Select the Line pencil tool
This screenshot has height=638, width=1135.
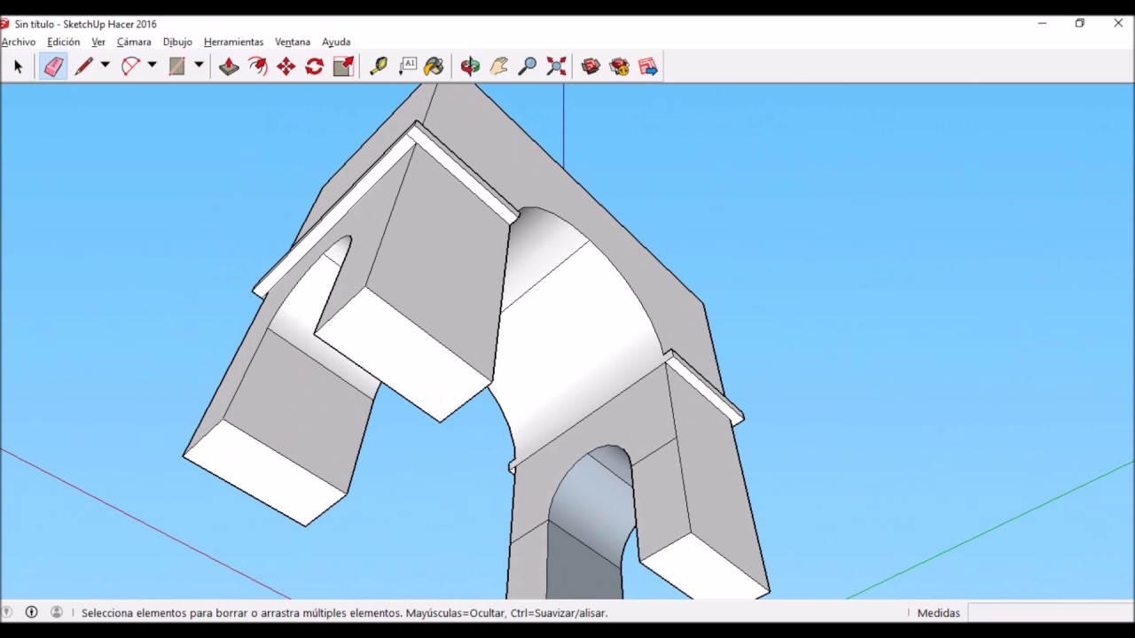(x=84, y=66)
